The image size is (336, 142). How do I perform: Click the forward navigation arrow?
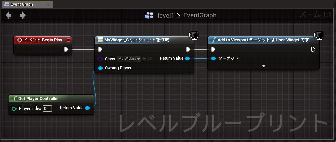[x=23, y=15]
